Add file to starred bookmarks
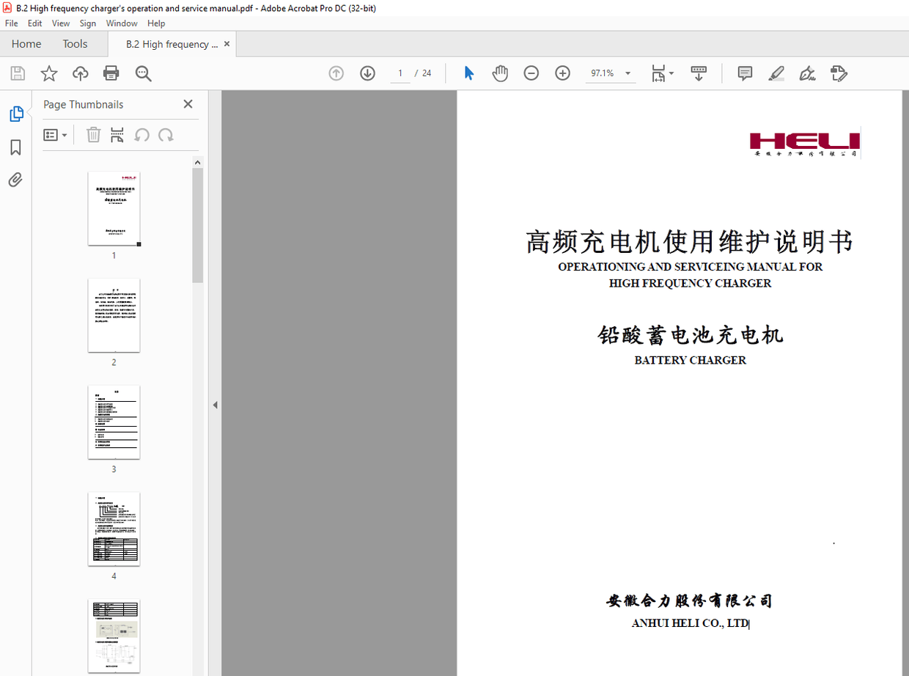The width and height of the screenshot is (909, 676). [x=49, y=73]
